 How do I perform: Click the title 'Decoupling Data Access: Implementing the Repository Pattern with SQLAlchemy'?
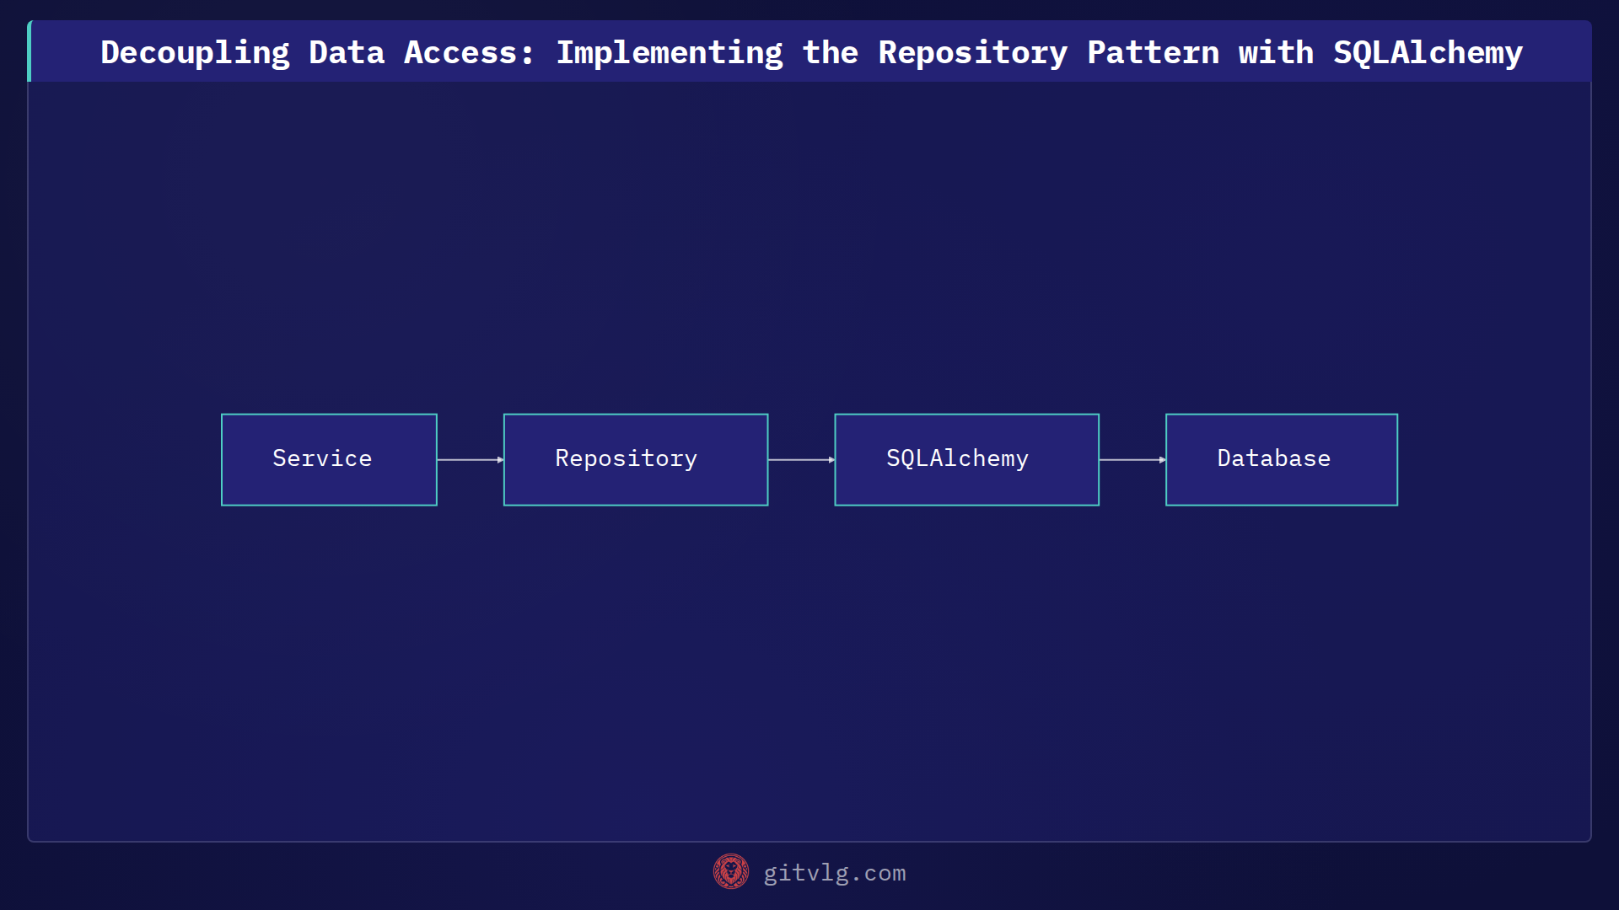pyautogui.click(x=811, y=52)
